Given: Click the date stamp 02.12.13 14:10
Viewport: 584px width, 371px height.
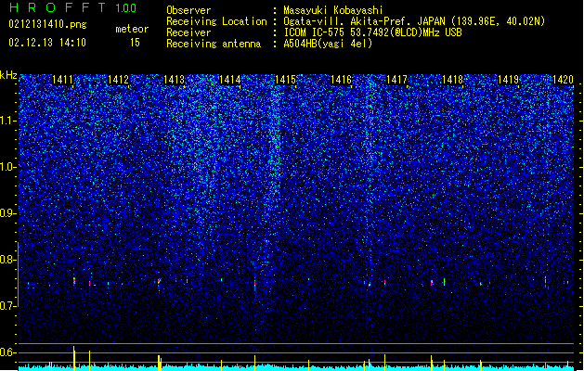Looking at the screenshot, I should pos(47,43).
